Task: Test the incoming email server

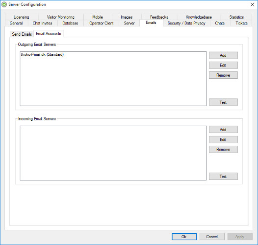Action: point(223,176)
